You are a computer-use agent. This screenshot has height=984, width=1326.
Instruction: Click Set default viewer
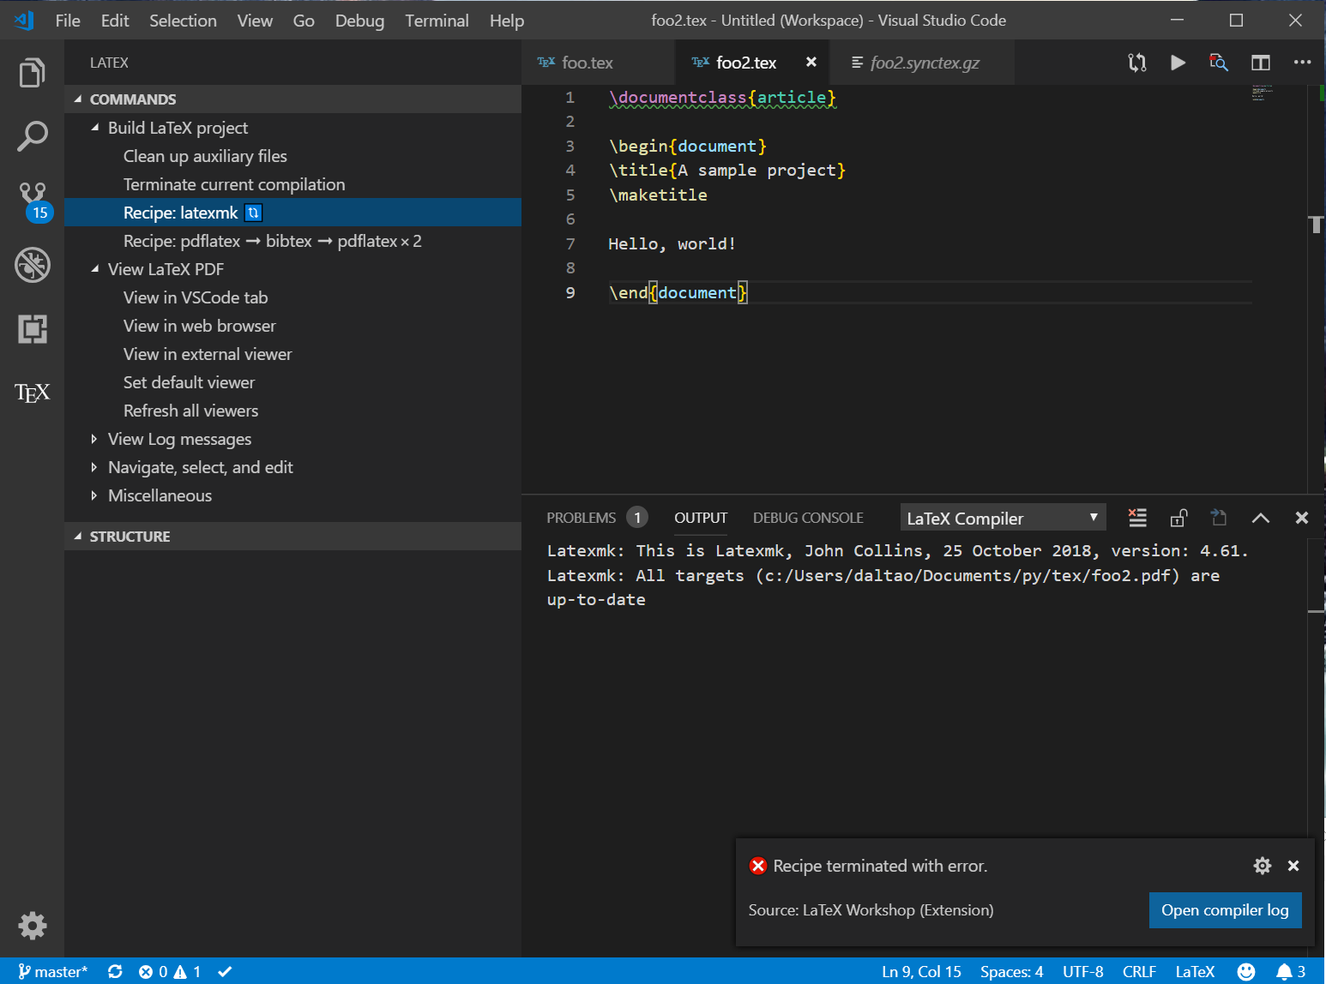pyautogui.click(x=189, y=382)
